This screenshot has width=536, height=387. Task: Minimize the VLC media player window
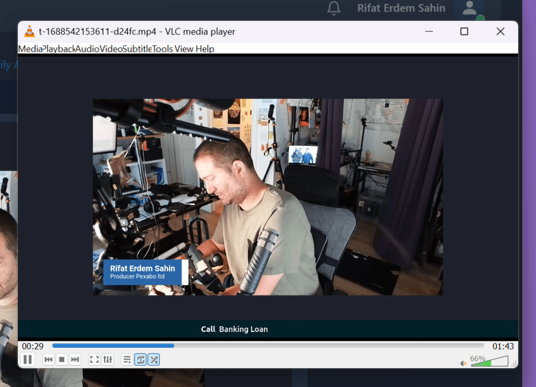pos(429,31)
